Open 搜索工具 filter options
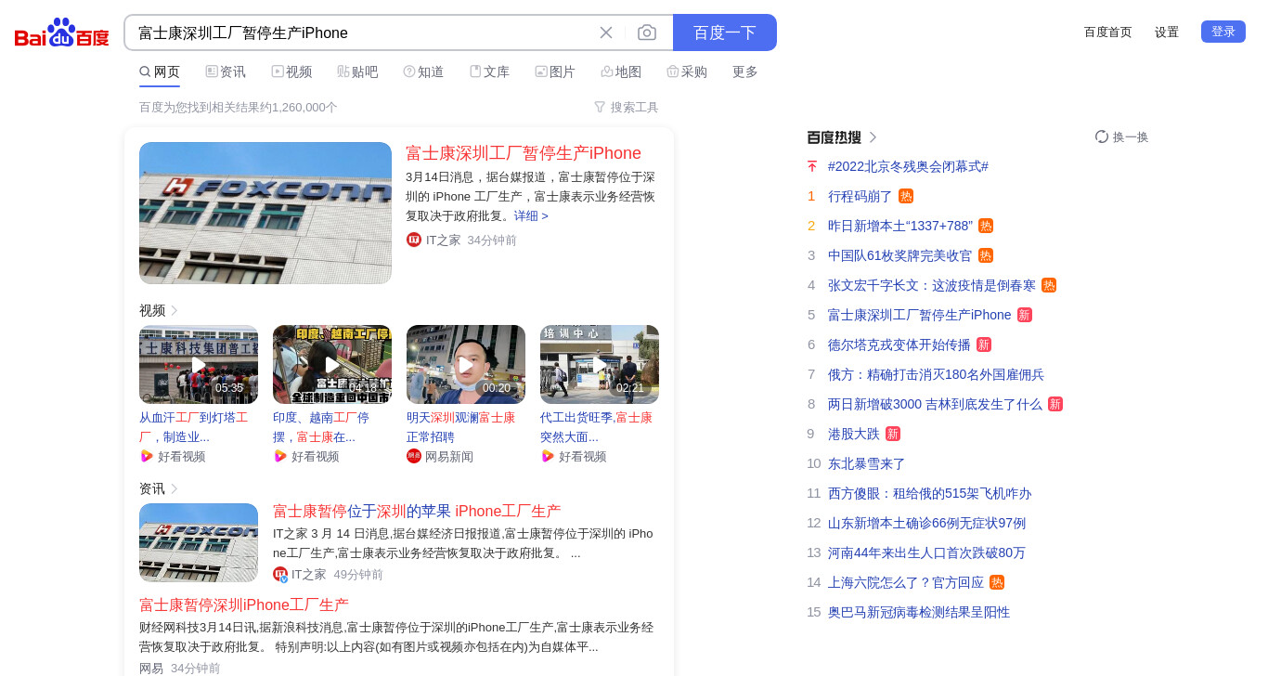Image resolution: width=1268 pixels, height=676 pixels. click(x=627, y=107)
